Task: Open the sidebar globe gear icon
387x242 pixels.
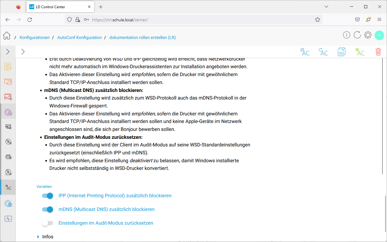Action: coord(8,203)
